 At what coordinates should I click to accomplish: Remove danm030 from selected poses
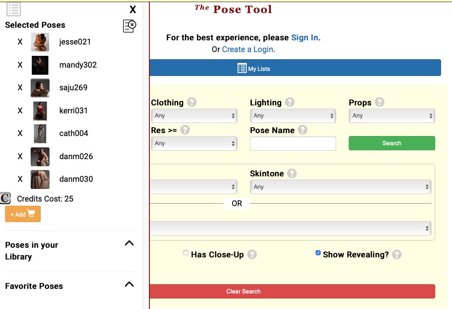tap(20, 179)
